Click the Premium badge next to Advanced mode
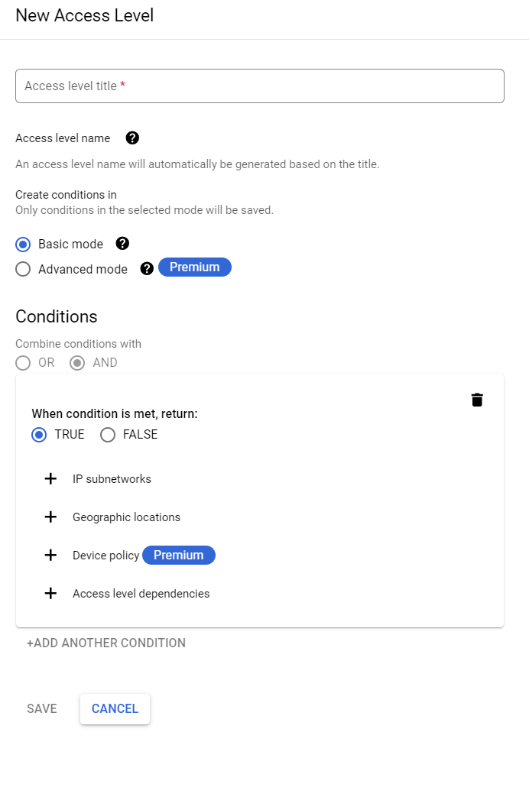Viewport: 529px width, 810px height. click(x=195, y=267)
